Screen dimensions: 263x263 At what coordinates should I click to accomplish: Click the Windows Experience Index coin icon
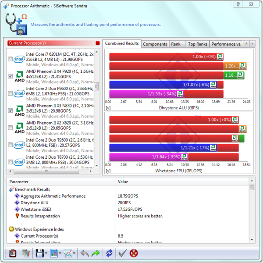[11, 229]
